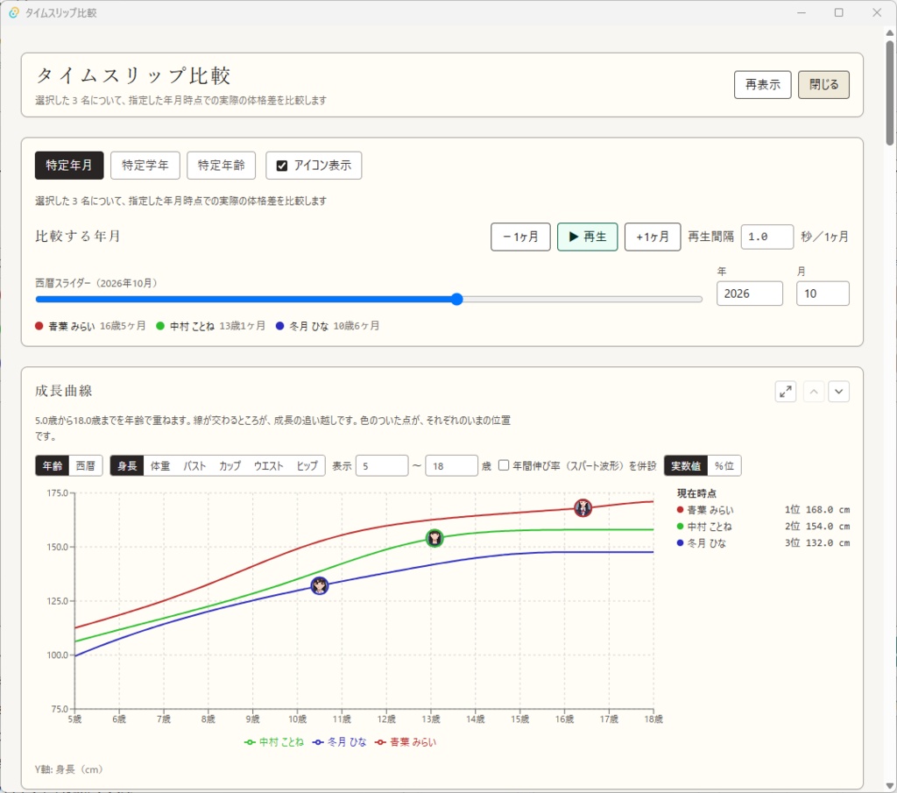This screenshot has width=897, height=793.
Task: Step forward one month with +1ヶ月
Action: [653, 237]
